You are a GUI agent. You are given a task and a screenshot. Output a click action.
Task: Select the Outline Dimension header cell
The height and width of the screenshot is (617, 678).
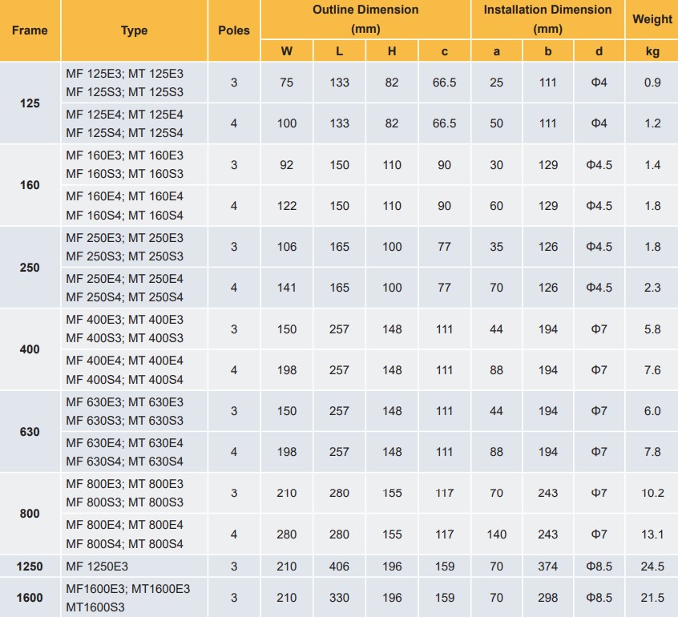365,19
